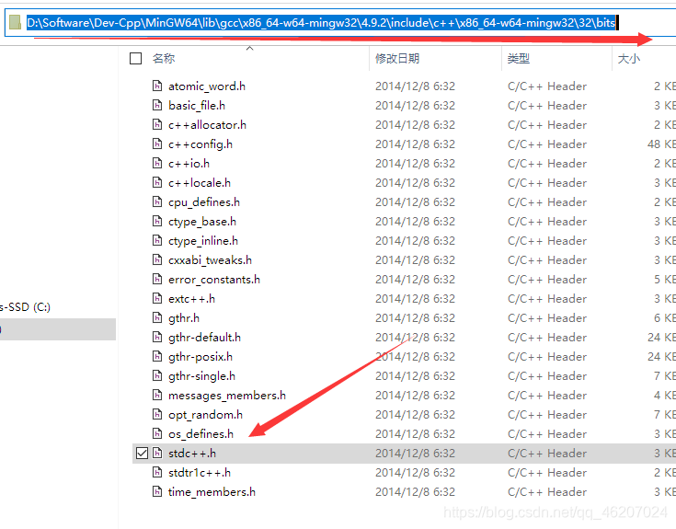Select file name stdc++.h
676x529 pixels.
click(x=192, y=454)
